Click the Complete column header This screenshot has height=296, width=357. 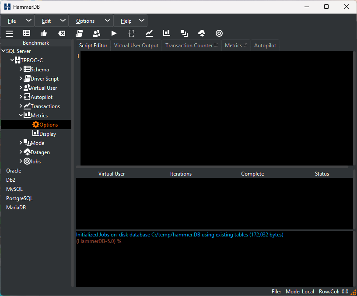coord(252,174)
